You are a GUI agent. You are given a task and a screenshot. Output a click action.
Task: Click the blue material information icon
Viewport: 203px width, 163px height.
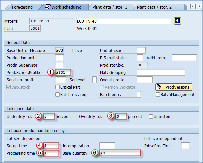(x=177, y=21)
